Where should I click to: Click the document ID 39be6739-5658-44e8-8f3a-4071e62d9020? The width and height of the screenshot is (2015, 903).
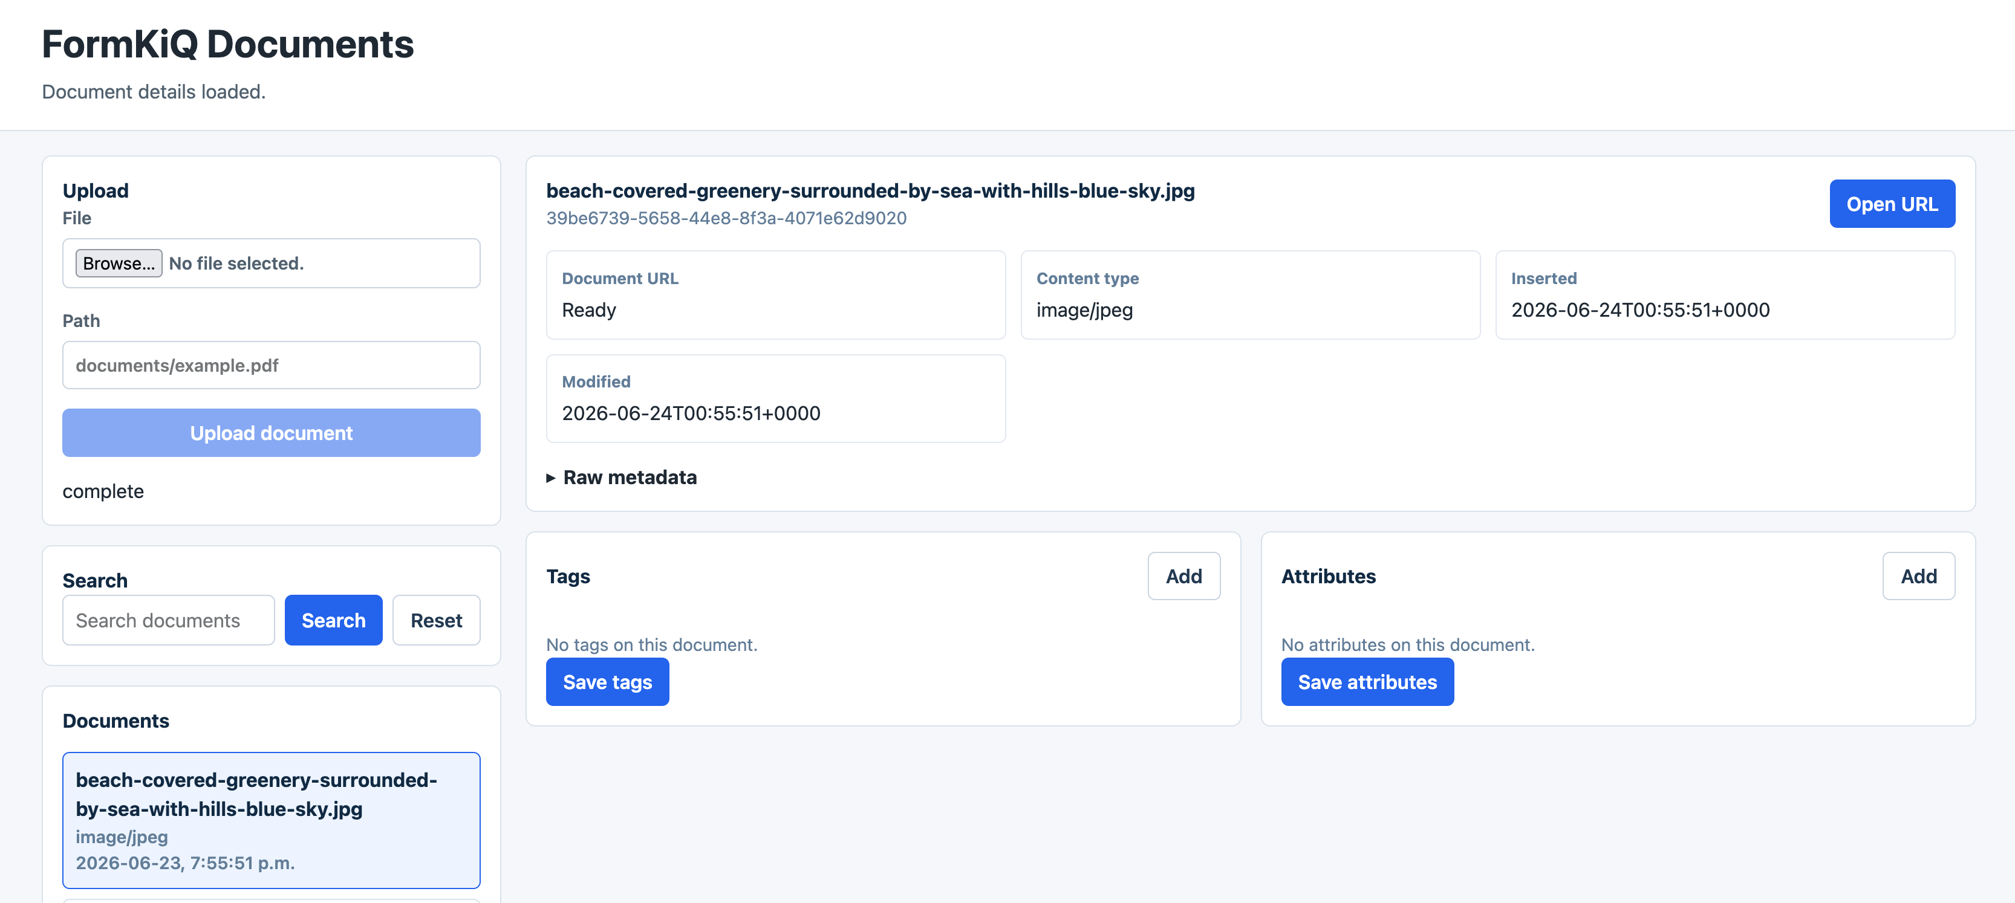pyautogui.click(x=726, y=218)
